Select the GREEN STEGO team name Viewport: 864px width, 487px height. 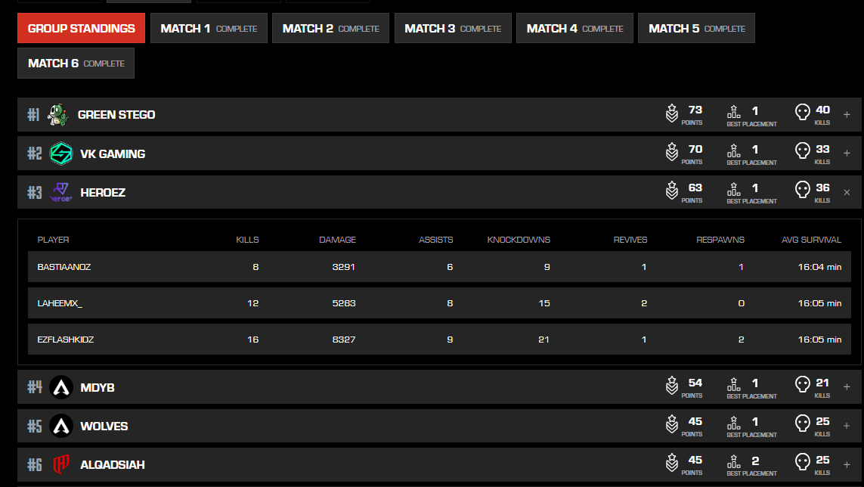click(116, 115)
